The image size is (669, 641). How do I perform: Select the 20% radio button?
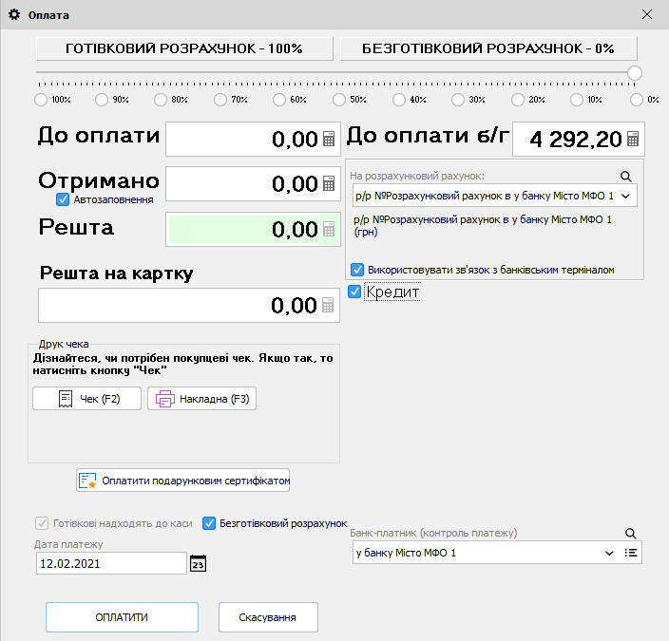[x=518, y=100]
